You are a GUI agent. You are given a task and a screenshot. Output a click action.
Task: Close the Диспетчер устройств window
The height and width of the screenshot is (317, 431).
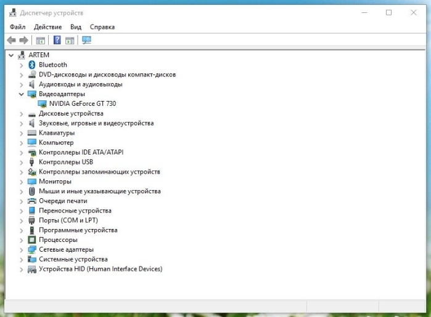(x=413, y=13)
